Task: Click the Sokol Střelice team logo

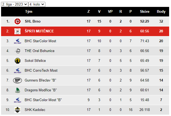Action: (18, 61)
